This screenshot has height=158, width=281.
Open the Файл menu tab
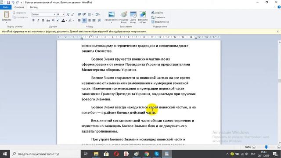(x=6, y=7)
